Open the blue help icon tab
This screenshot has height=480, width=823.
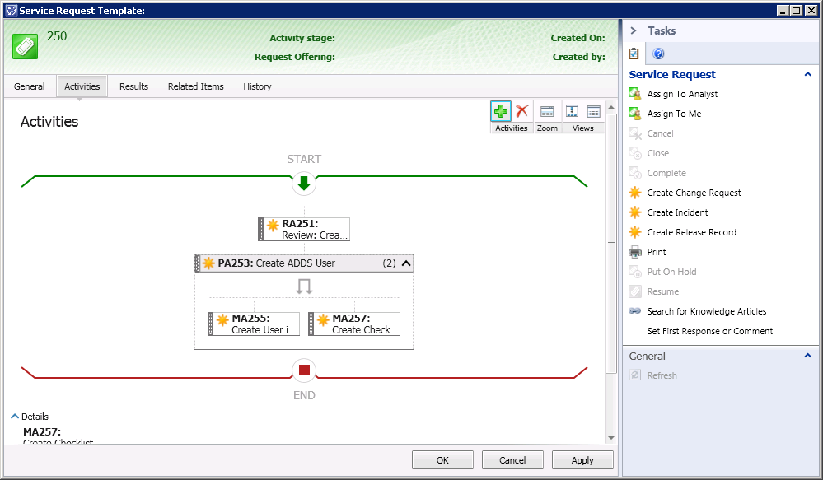(658, 54)
